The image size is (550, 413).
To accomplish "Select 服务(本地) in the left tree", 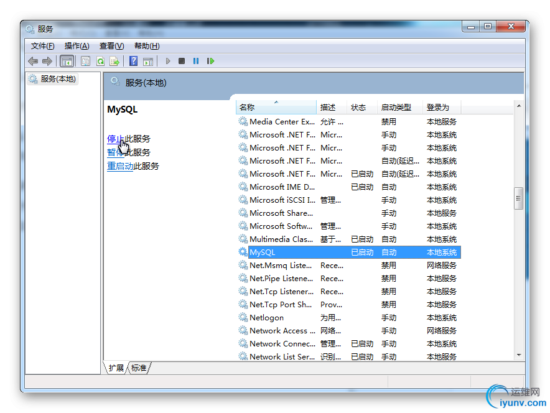I will (53, 79).
